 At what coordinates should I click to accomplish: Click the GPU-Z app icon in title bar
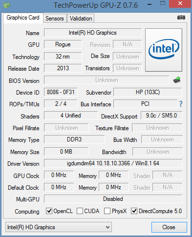click(x=7, y=5)
